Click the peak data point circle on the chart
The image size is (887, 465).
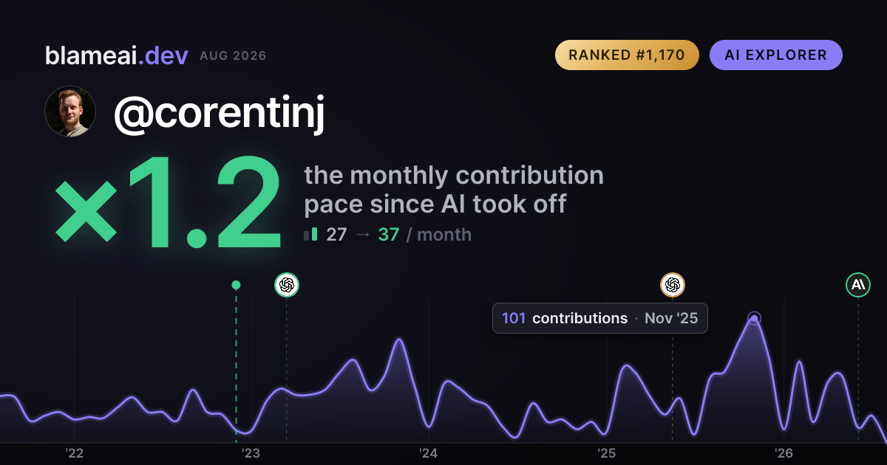[x=754, y=318]
